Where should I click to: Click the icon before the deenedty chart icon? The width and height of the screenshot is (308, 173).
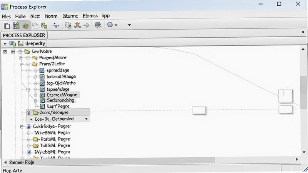pos(13,43)
